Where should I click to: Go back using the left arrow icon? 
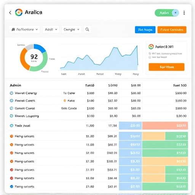[10, 13]
